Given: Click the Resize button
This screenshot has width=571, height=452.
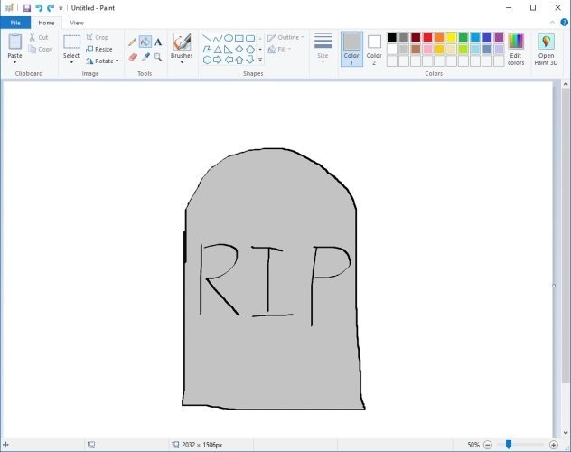Looking at the screenshot, I should (99, 50).
